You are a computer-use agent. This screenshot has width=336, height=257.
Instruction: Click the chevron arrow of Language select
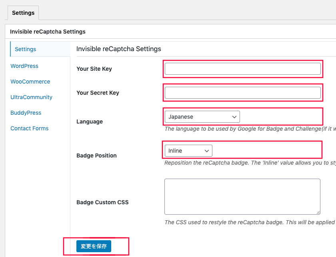[234, 117]
